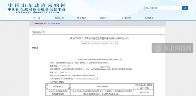The width and height of the screenshot is (196, 96).
Task: Click the blue search magnifier button
Action: 185,8
